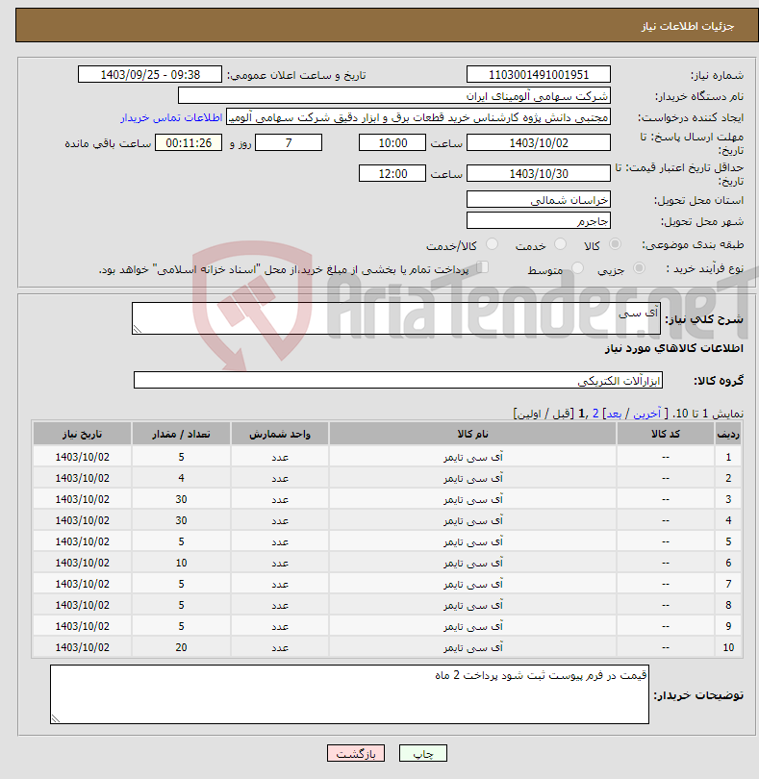Click the چاپ print button
Viewport: 759px width, 779px height.
point(423,753)
